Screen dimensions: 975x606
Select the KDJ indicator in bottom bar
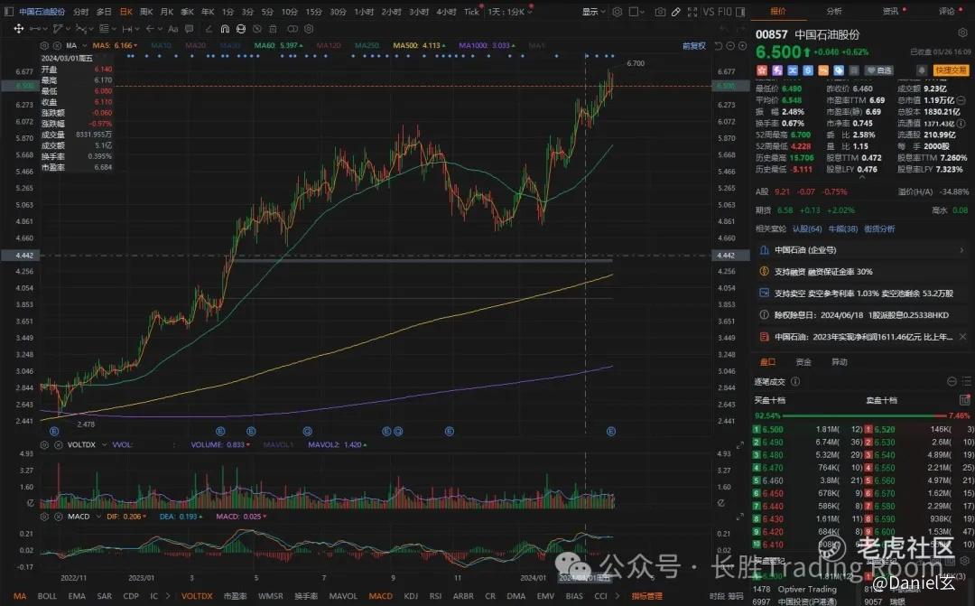(411, 596)
